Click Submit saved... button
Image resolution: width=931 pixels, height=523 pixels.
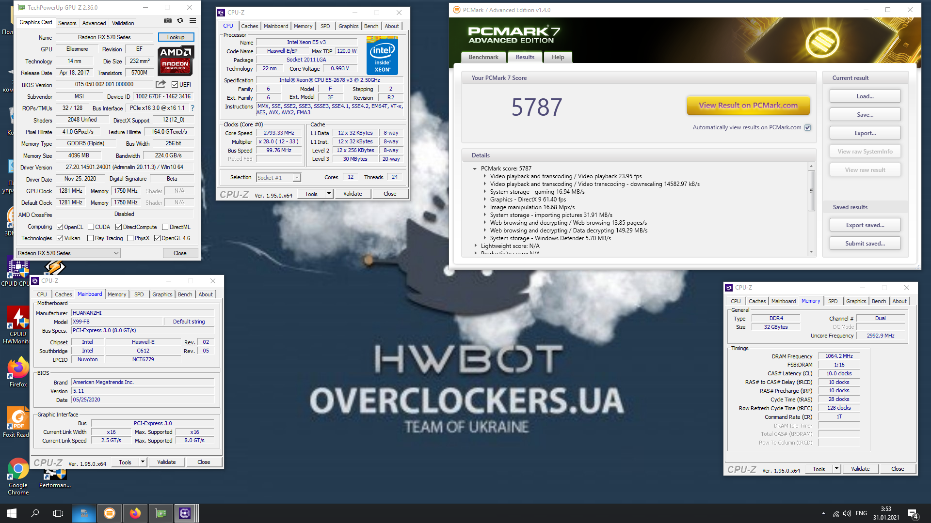coord(865,244)
